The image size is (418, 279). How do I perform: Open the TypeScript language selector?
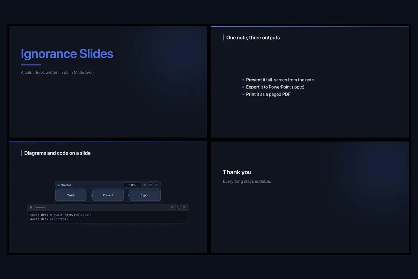39,208
